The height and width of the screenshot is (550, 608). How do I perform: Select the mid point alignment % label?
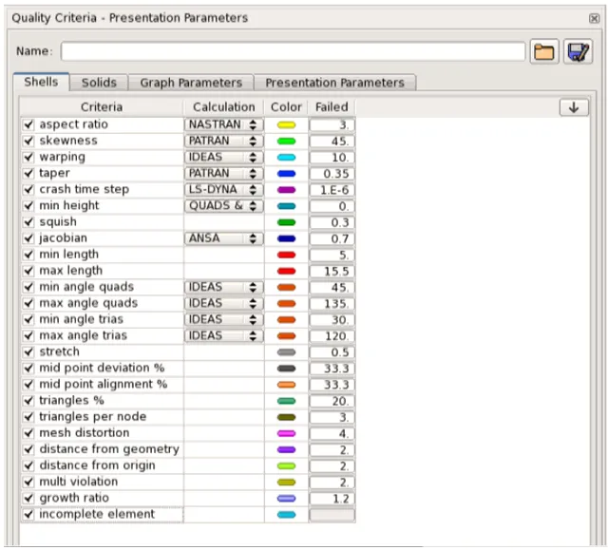click(104, 384)
